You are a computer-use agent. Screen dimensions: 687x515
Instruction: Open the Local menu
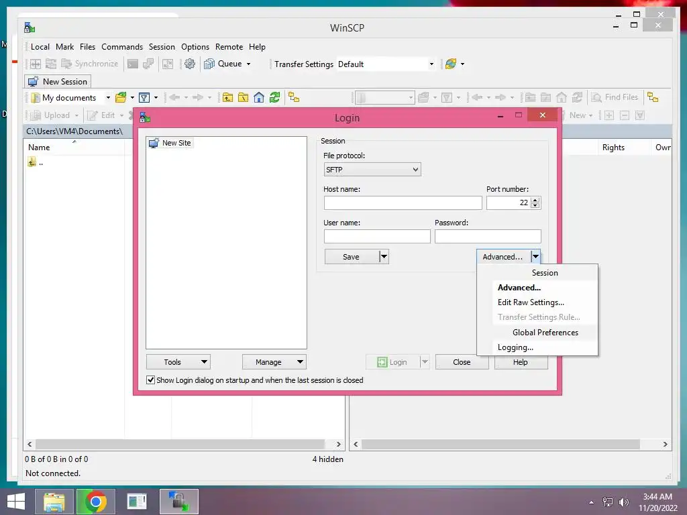[x=40, y=47]
